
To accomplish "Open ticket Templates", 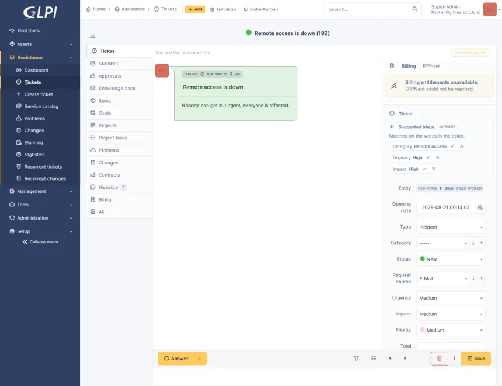I will 223,9.
